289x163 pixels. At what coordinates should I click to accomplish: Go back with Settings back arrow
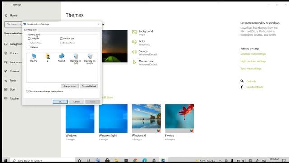[5, 5]
